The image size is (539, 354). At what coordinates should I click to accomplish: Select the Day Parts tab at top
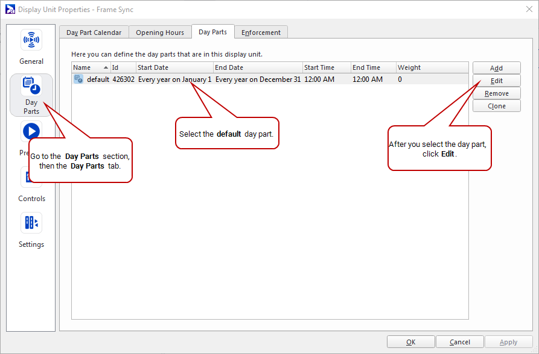click(x=212, y=32)
